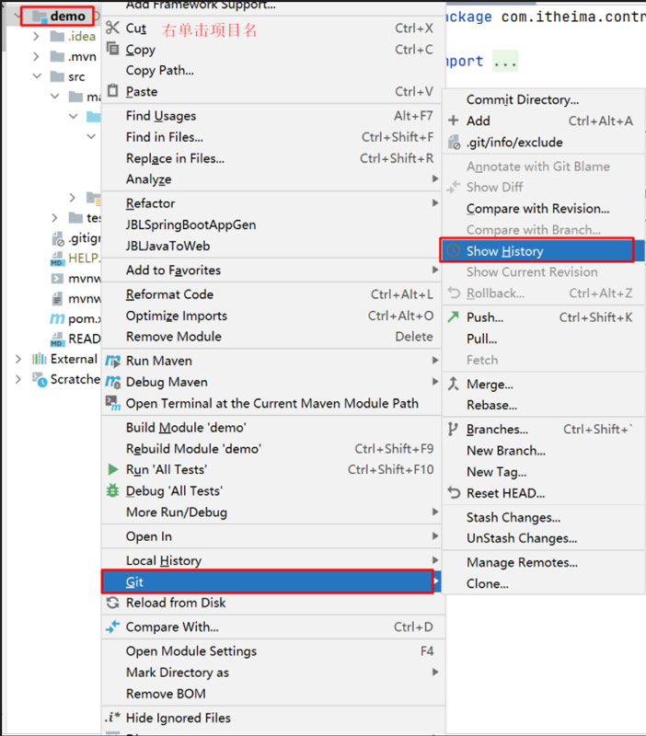646x736 pixels.
Task: Open the Mark Directory as submenu arrow
Action: pos(435,673)
